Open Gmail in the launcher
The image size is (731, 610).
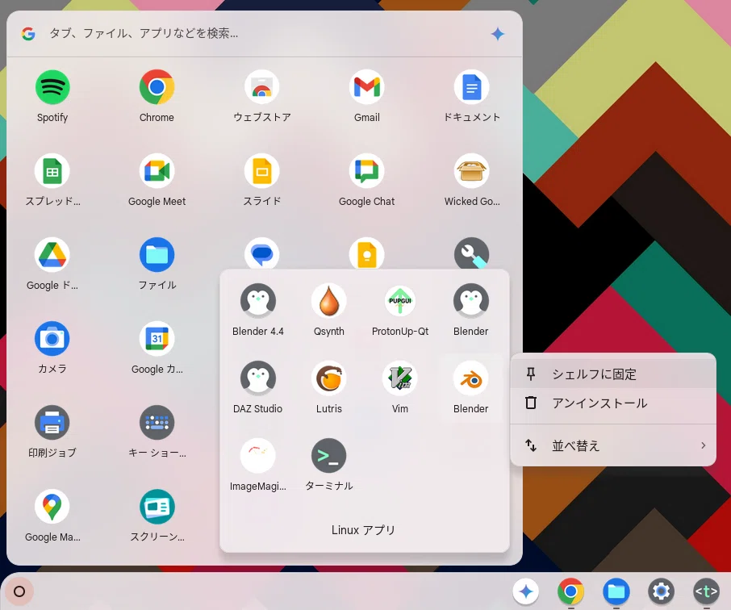[x=367, y=87]
